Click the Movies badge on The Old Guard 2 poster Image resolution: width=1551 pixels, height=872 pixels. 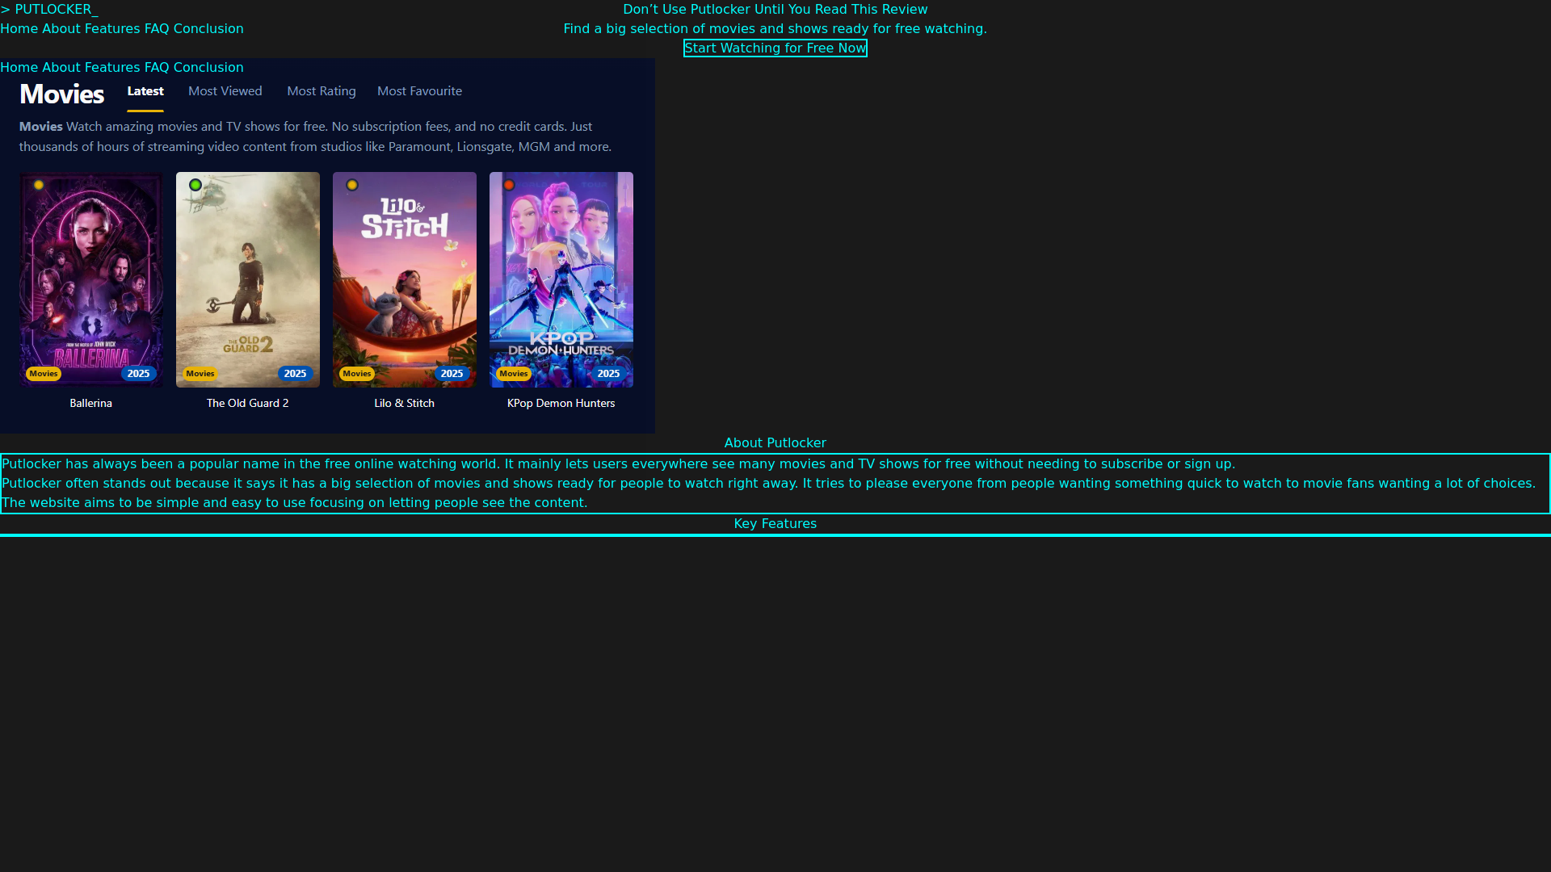(x=200, y=374)
